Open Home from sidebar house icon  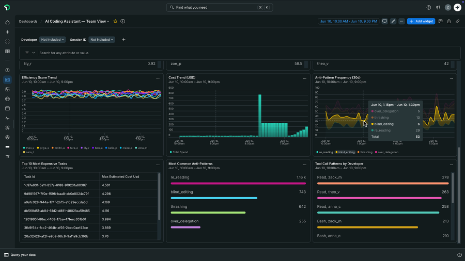pyautogui.click(x=7, y=23)
